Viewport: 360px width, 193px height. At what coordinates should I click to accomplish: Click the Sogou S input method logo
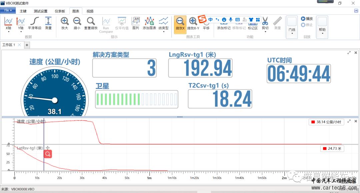tap(202, 19)
